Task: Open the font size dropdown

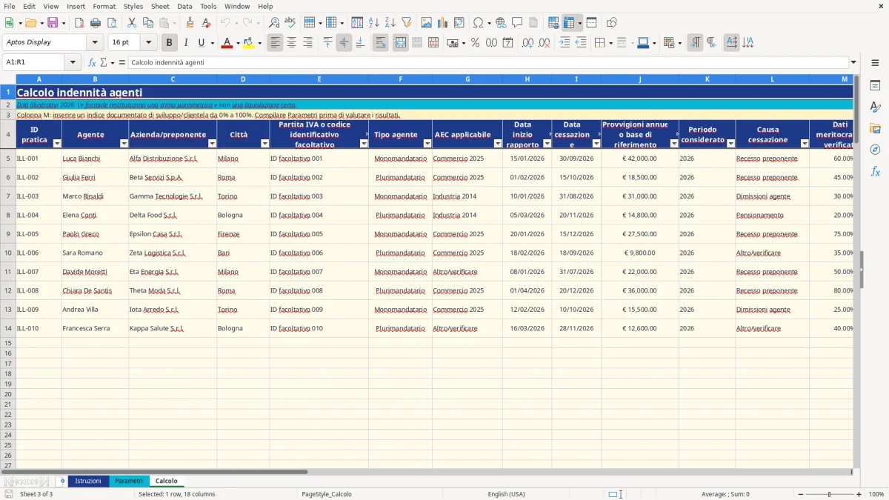Action: 148,43
